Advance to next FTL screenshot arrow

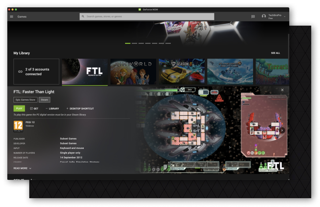coord(282,130)
